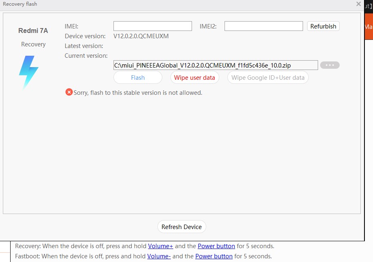Click the miui ROM zip file path field

[x=215, y=65]
